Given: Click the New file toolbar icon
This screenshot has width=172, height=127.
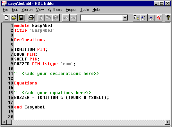Looking at the screenshot, I should tap(6, 18).
